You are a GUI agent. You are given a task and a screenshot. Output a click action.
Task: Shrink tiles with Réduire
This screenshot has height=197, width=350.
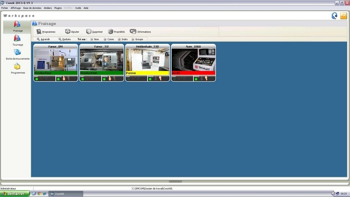coord(64,39)
